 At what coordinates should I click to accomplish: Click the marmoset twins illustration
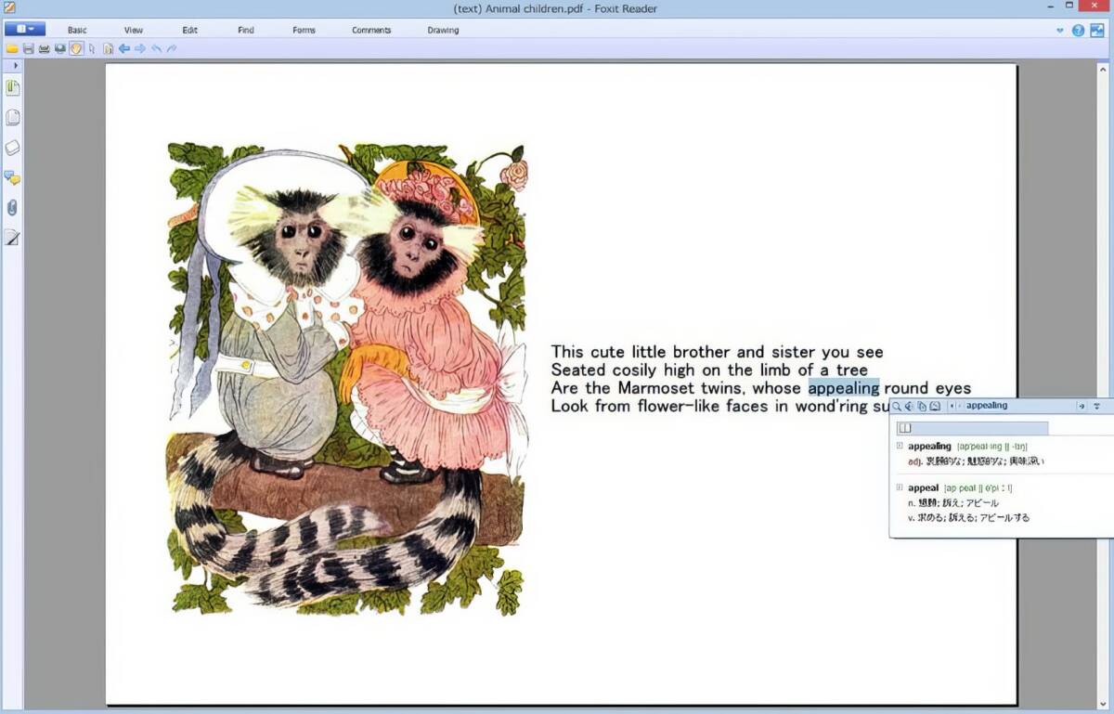[347, 378]
